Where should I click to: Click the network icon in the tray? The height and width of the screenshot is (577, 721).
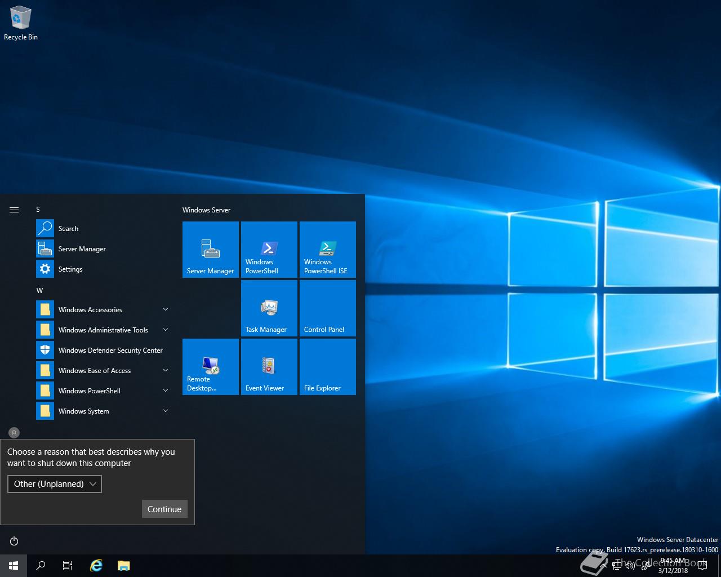tap(617, 566)
